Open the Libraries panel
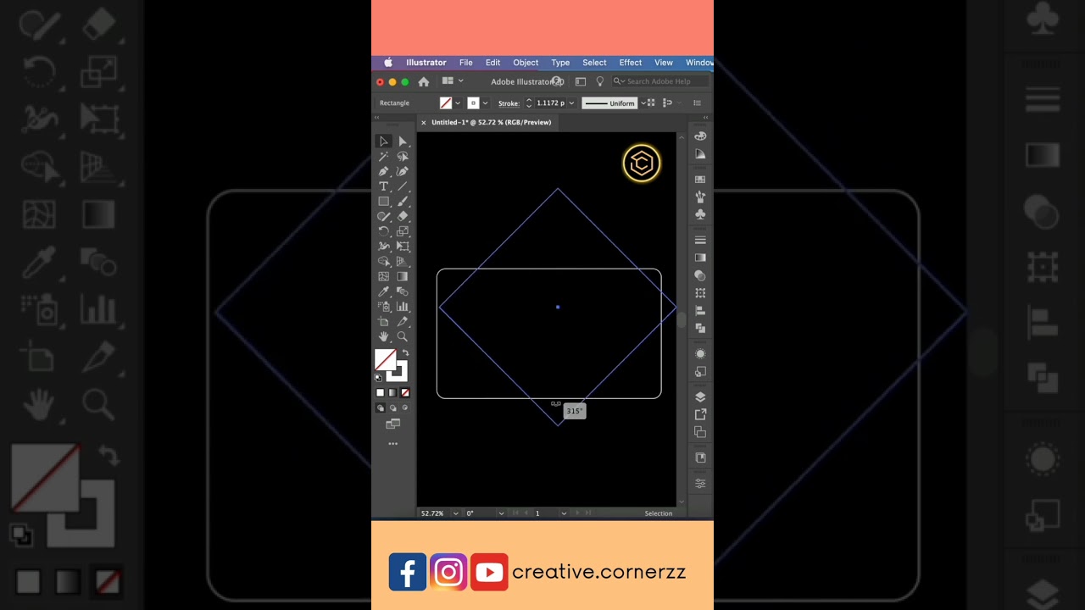The height and width of the screenshot is (610, 1085). coord(700,457)
